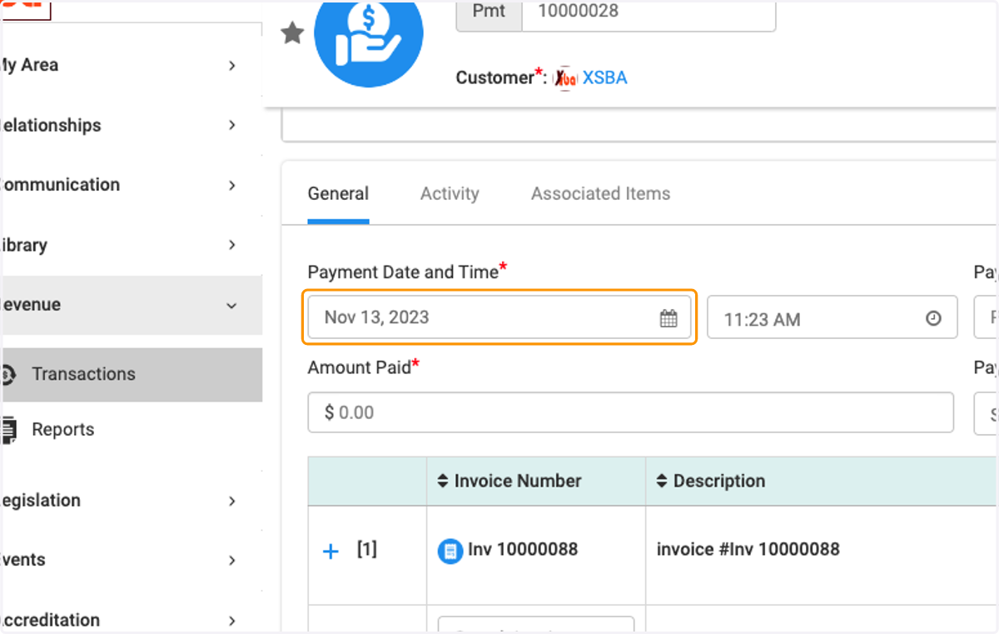The width and height of the screenshot is (999, 634).
Task: Click the invoice icon beside Inv 10000088
Action: [450, 551]
